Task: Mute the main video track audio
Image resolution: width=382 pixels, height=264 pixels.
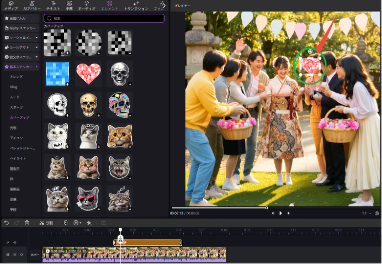Action: point(22,255)
